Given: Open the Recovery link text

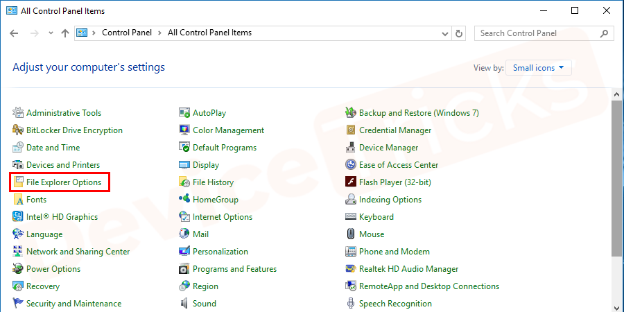Looking at the screenshot, I should point(43,286).
